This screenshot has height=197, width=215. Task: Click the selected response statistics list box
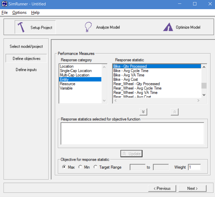coord(132,133)
